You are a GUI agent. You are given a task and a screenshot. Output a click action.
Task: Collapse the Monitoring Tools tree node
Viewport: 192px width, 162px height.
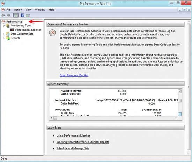tap(4, 26)
